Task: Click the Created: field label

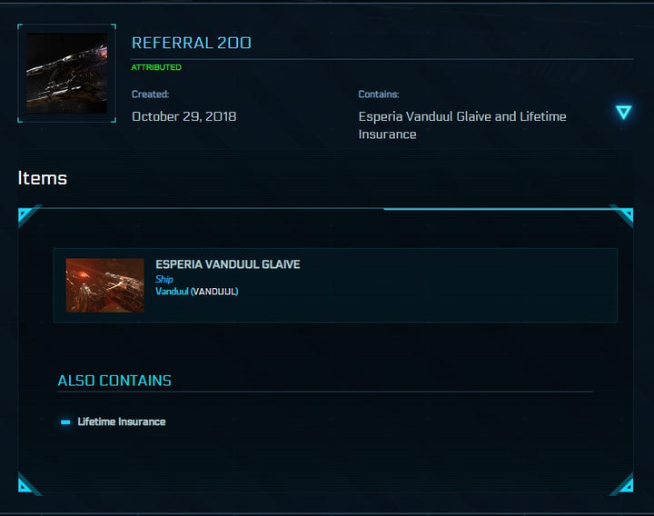Action: pos(150,94)
